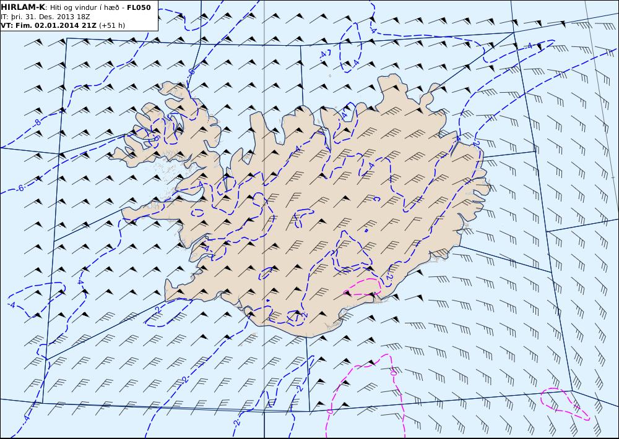The image size is (619, 439).
Task: Select the "(+51 h)" forecast offset text
Action: coord(111,25)
